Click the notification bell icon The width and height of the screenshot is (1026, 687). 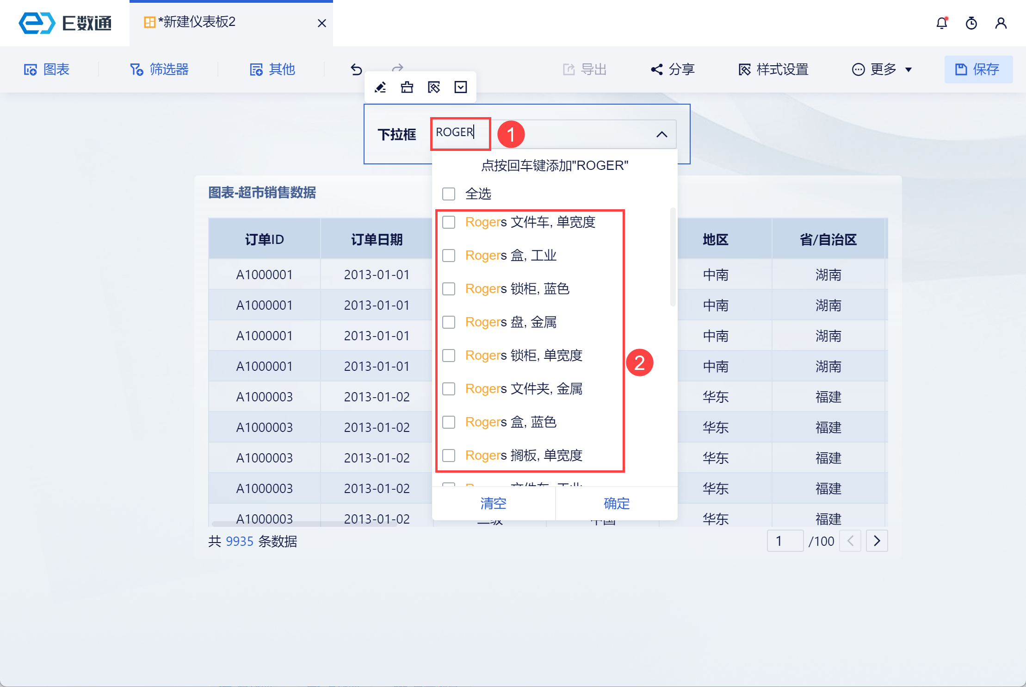(x=942, y=23)
